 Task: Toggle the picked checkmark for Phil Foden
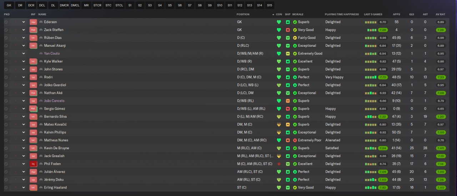click(x=6, y=164)
